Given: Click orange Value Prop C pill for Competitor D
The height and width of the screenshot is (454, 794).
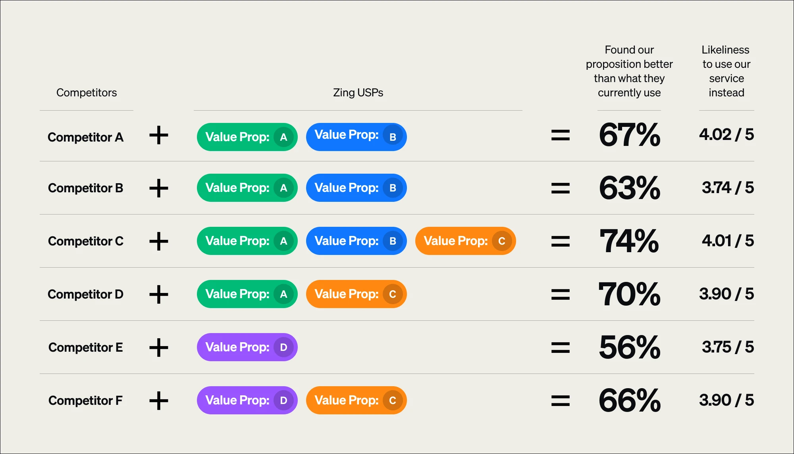Looking at the screenshot, I should [x=357, y=294].
